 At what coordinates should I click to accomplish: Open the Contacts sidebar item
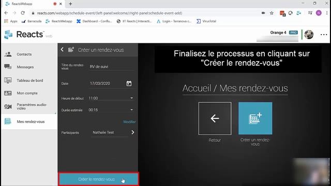point(29,54)
